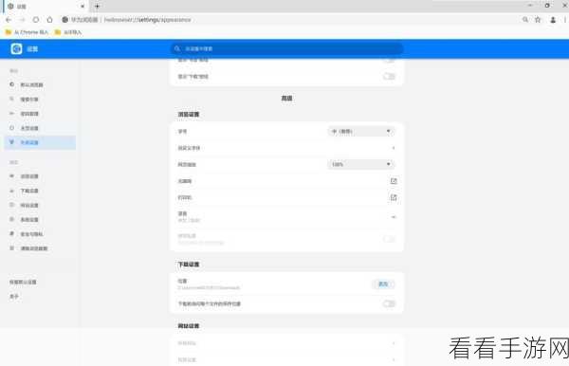Open the first bookmarks folder imported from Chrome

[x=27, y=32]
